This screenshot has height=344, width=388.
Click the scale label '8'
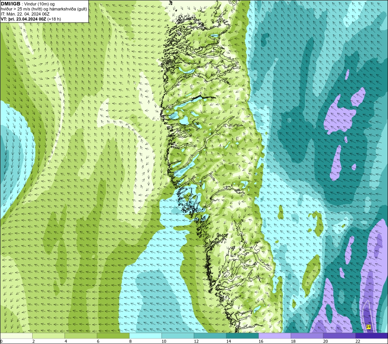(x=130, y=342)
